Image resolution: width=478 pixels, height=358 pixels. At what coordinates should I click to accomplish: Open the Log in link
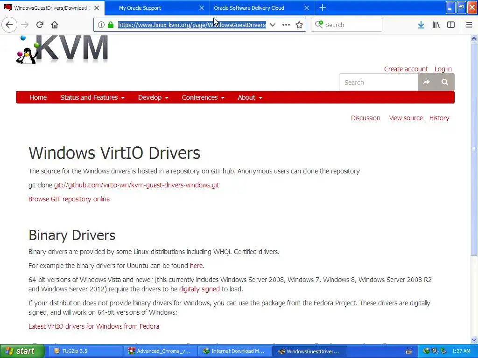(x=443, y=69)
